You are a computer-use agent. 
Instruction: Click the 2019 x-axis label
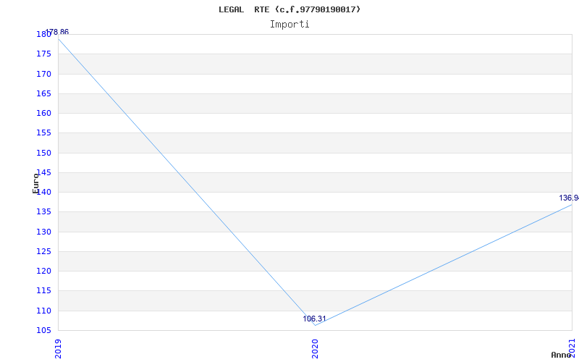[x=58, y=349]
